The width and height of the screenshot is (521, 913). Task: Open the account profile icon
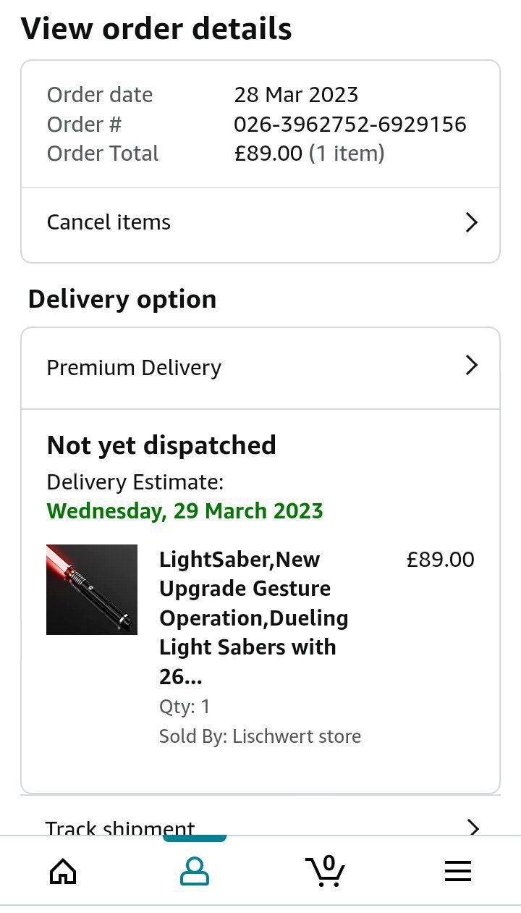coord(194,871)
